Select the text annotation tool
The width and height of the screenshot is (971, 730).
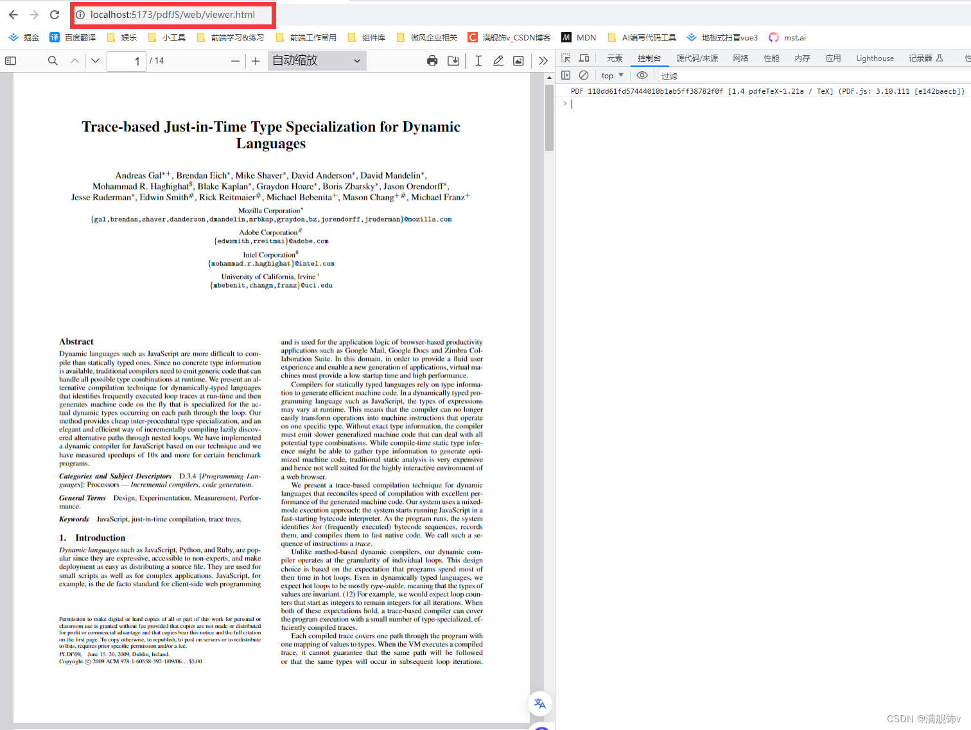(478, 60)
